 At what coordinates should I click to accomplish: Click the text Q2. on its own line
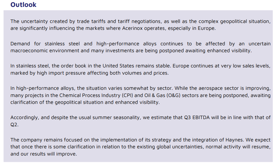[14, 125]
